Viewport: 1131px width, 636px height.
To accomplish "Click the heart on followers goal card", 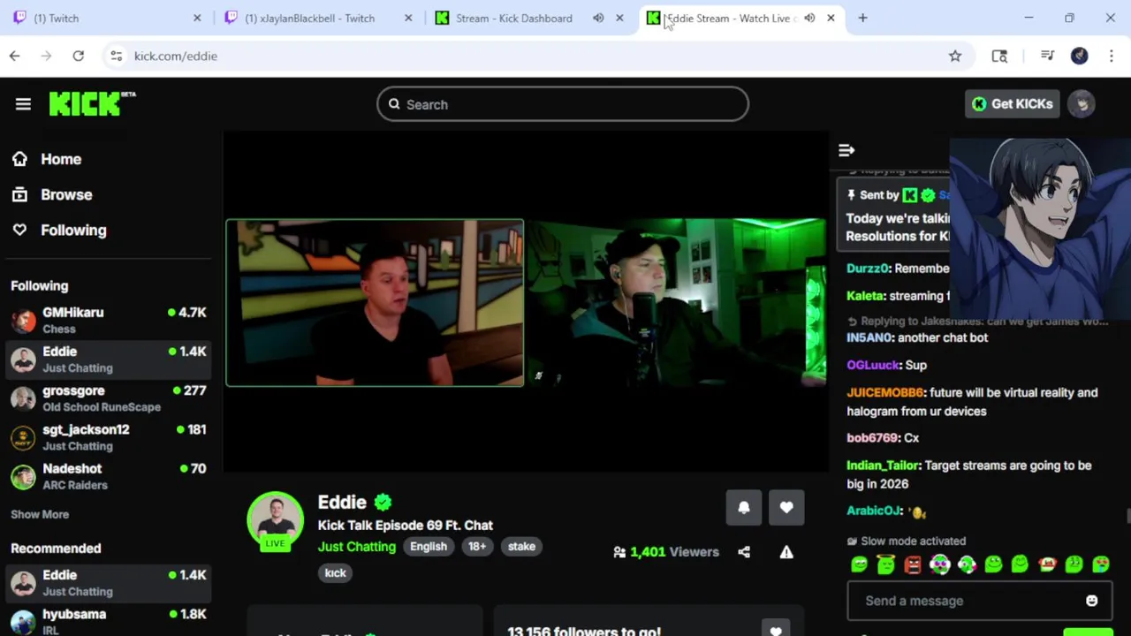I will (775, 629).
